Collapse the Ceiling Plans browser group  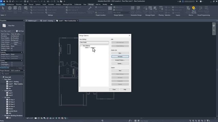[x=3, y=91]
